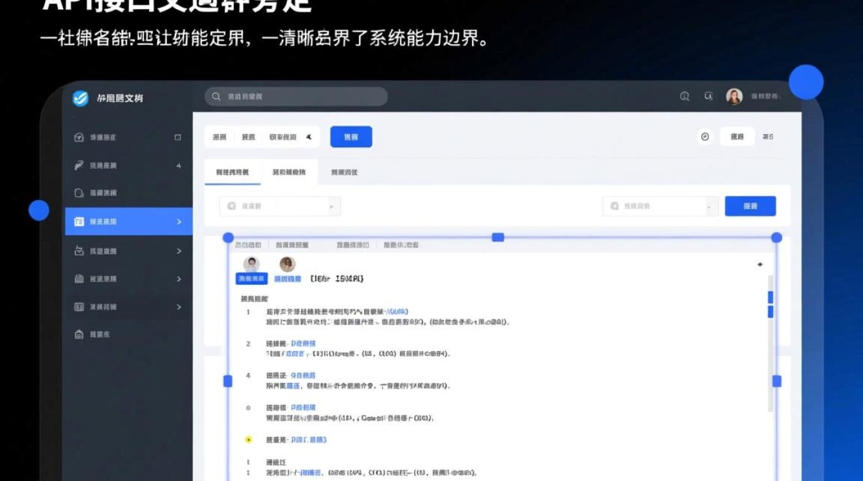Open the chat bubble icon near the avatar

tap(708, 96)
